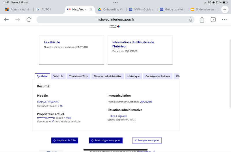231x152 pixels.
Task: Click the 4 mois ownership duration
Action: [68, 118]
